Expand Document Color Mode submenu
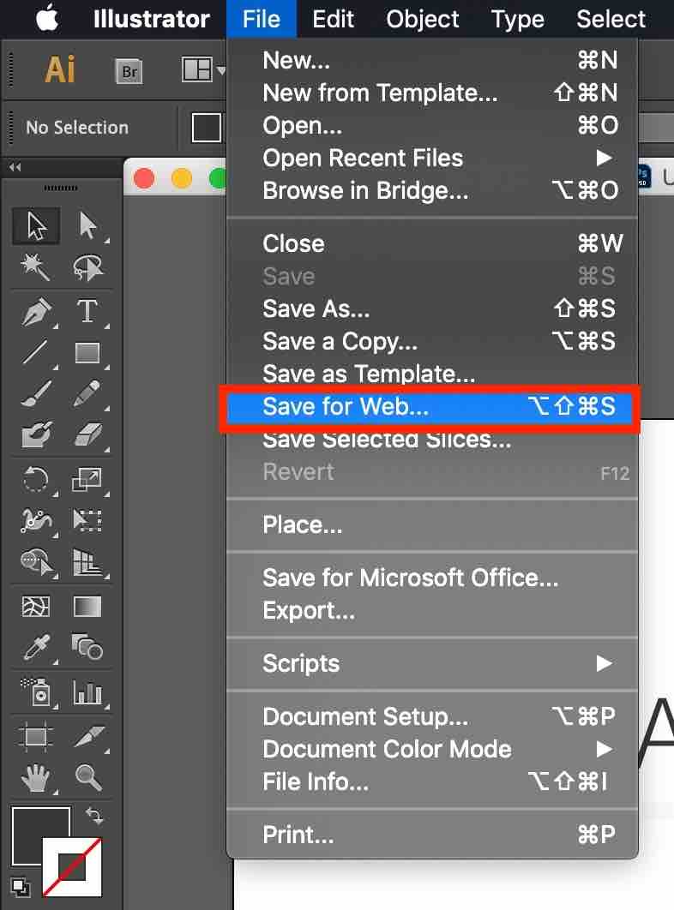Screen dimensions: 674x910 coord(432,749)
